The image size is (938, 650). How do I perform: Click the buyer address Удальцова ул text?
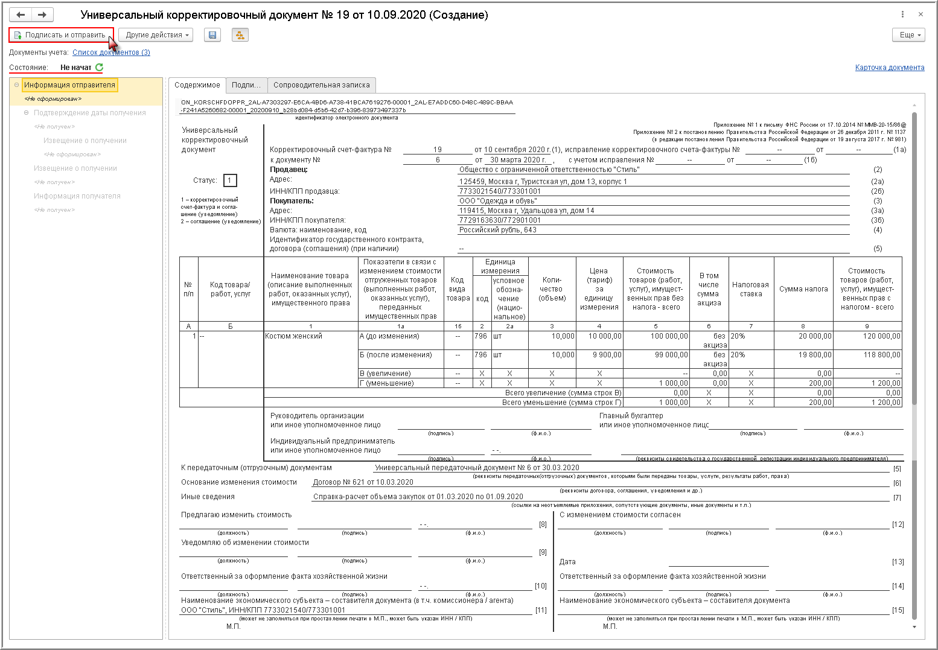pos(526,211)
